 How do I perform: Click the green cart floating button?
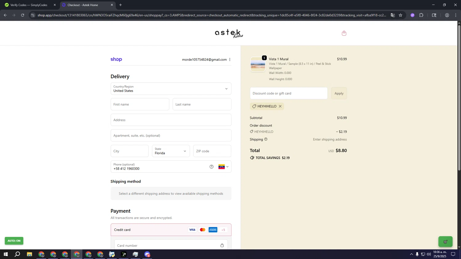tap(445, 242)
